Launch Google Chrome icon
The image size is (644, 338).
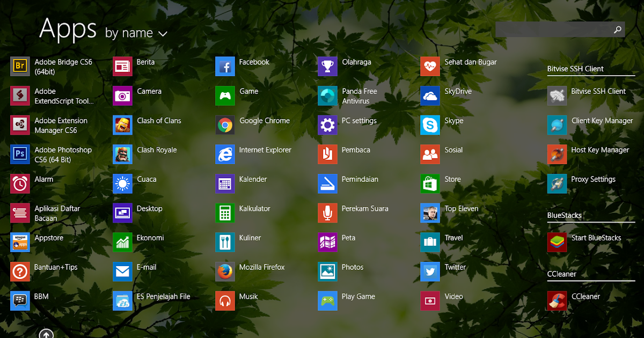(x=225, y=125)
